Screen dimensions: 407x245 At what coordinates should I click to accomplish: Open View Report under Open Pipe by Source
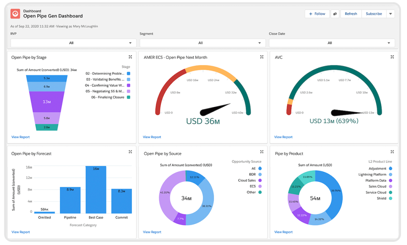tap(152, 232)
